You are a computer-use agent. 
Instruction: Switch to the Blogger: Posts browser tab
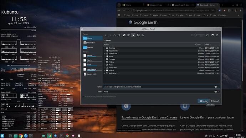(x=158, y=5)
